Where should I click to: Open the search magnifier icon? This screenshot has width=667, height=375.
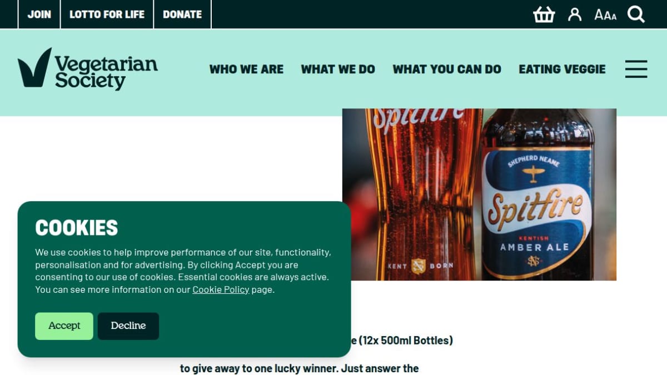(x=636, y=14)
